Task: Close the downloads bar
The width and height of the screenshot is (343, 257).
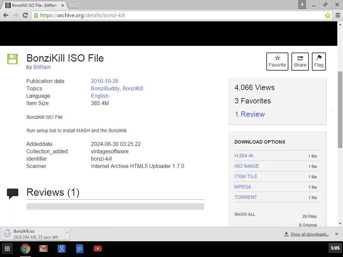Action: coord(336,234)
